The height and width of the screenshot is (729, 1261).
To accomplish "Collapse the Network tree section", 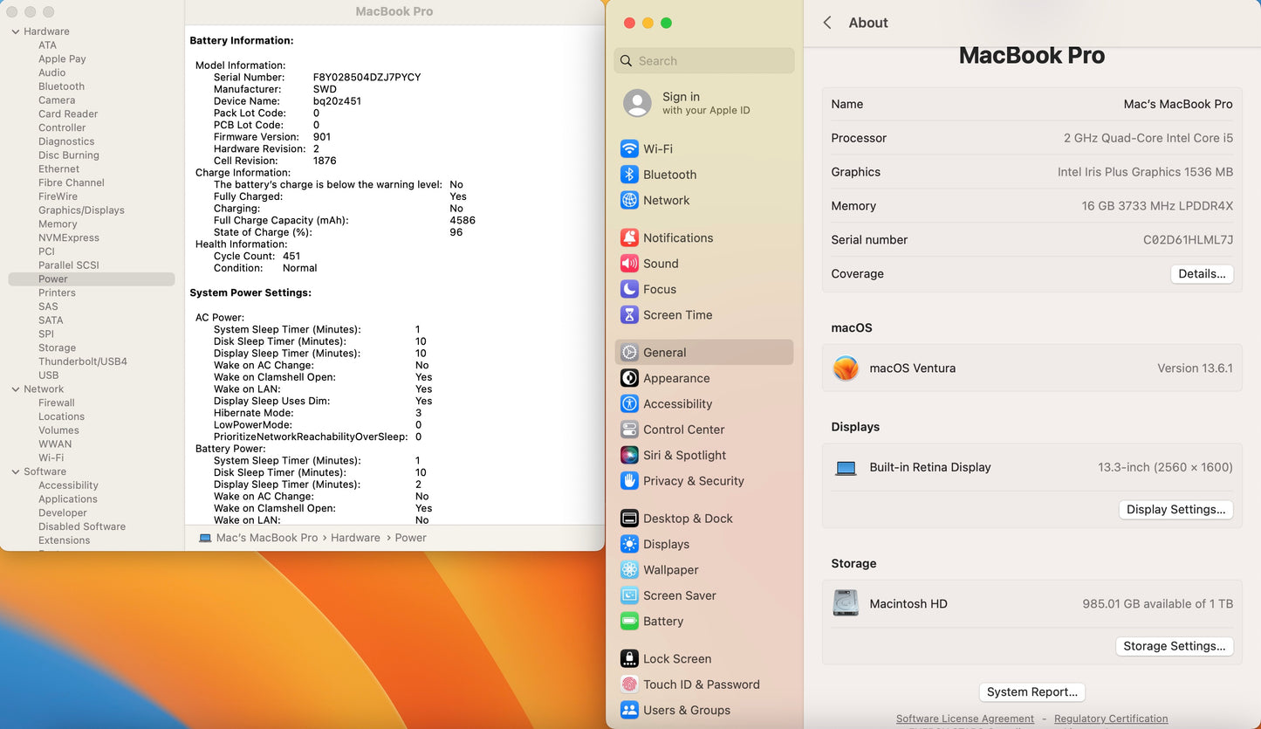I will 16,389.
